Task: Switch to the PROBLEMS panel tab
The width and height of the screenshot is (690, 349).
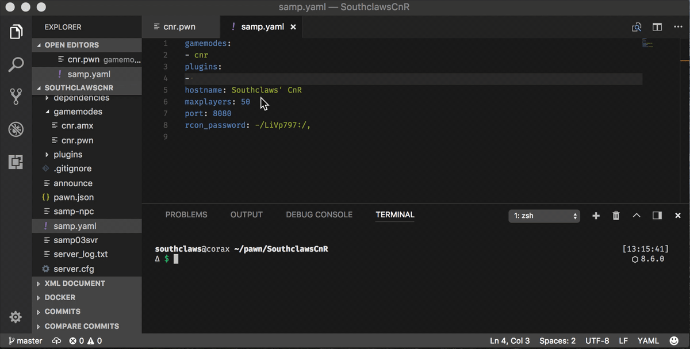Action: pos(186,214)
